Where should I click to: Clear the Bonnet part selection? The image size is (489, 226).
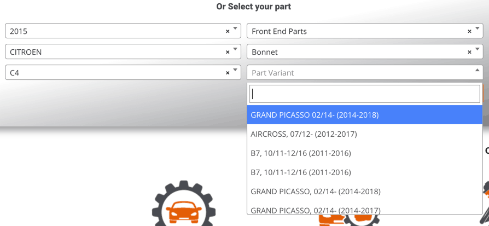tap(469, 52)
